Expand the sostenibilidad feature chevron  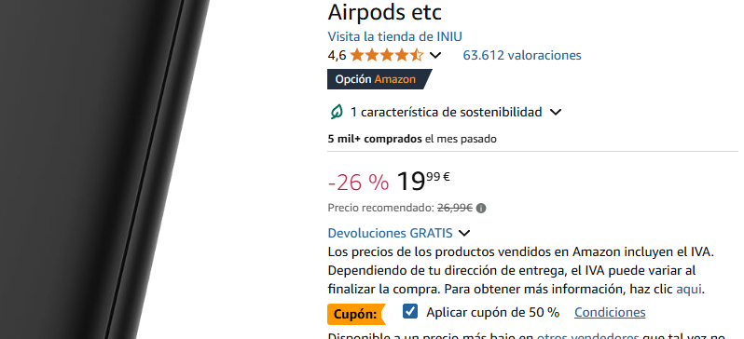556,113
